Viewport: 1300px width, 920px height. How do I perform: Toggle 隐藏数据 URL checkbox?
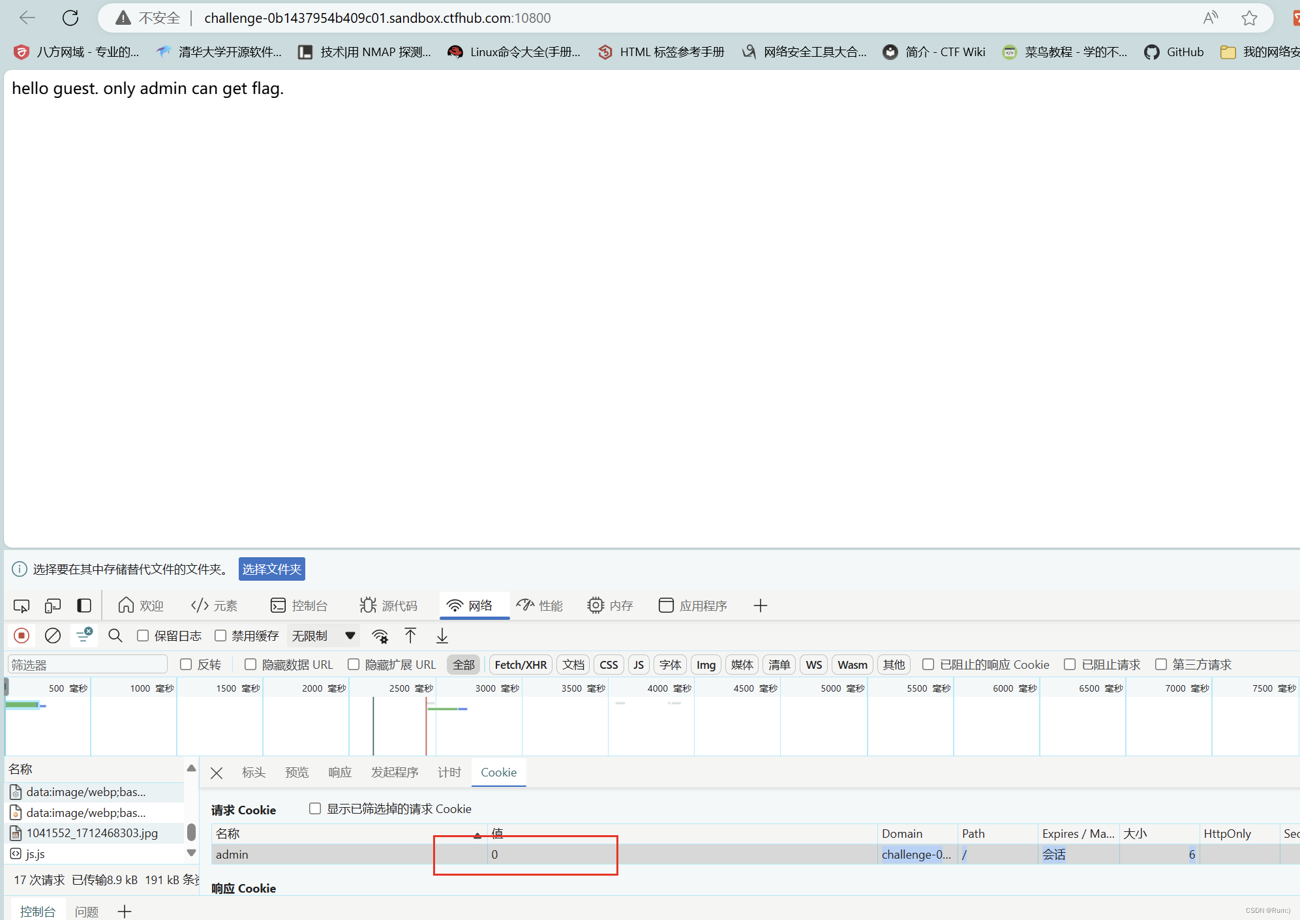point(250,664)
